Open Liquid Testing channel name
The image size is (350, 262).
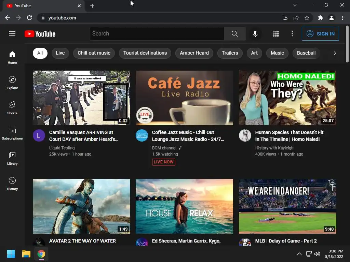point(62,148)
